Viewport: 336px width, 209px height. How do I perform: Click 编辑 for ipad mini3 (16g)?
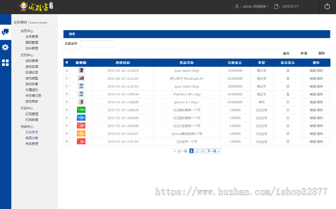(x=312, y=70)
